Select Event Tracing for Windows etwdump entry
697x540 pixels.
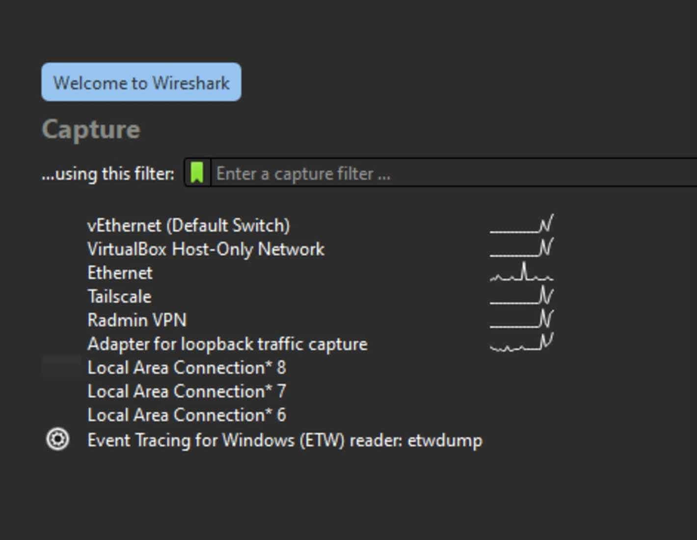[x=285, y=440]
